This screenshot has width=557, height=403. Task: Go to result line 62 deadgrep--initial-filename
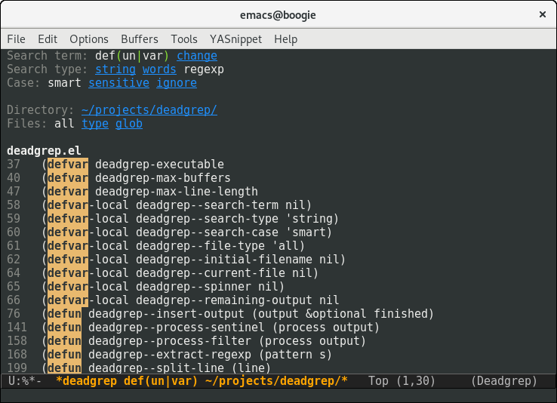coord(176,259)
